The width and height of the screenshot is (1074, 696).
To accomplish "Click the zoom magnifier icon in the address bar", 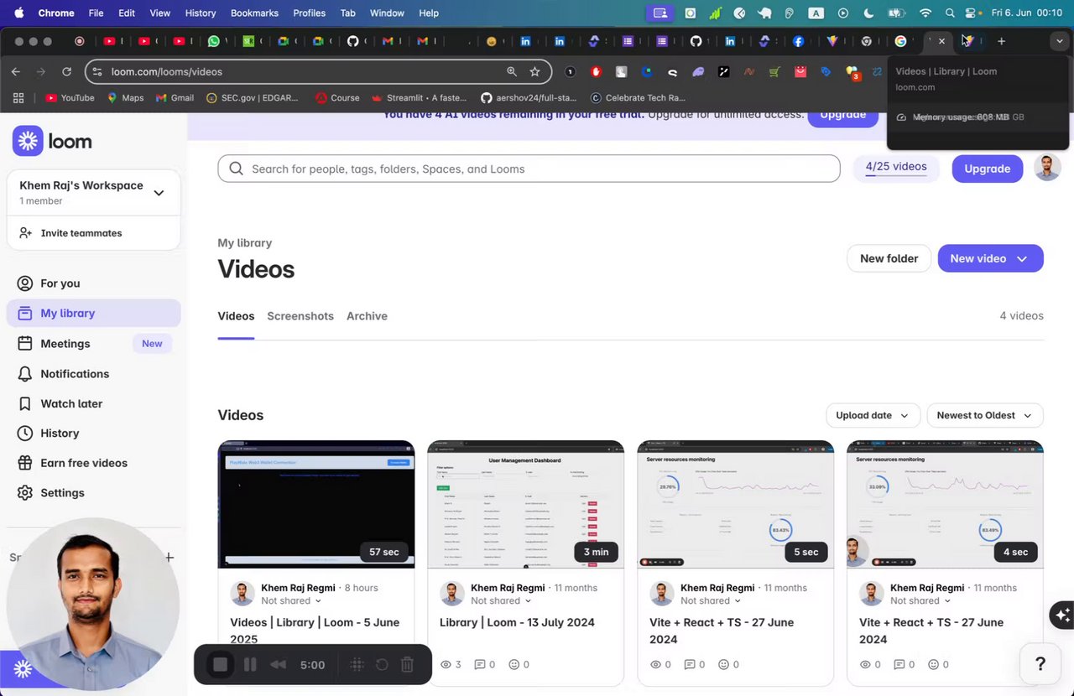I will [x=511, y=72].
